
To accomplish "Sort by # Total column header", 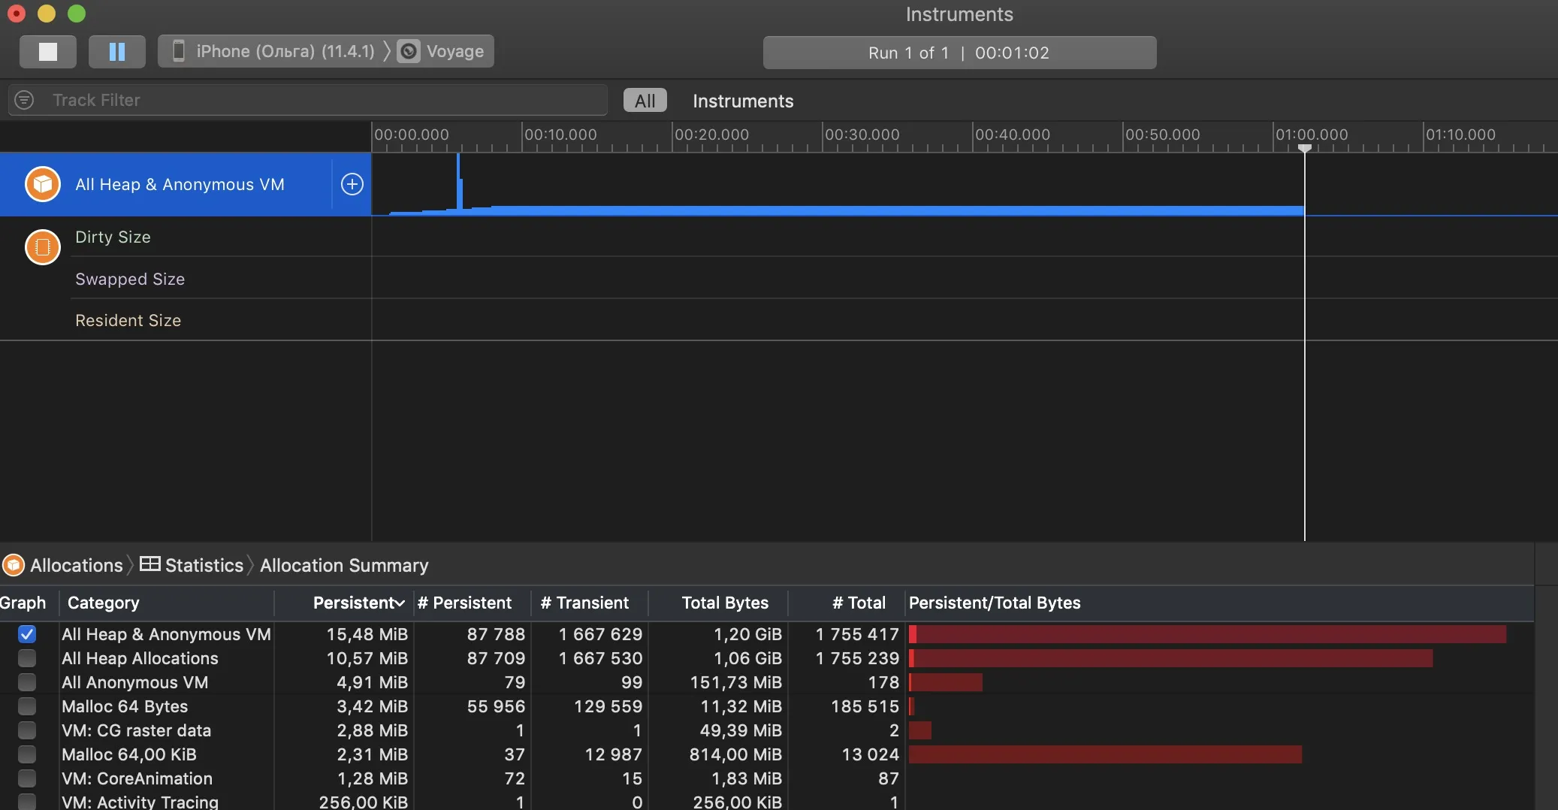I will click(859, 603).
